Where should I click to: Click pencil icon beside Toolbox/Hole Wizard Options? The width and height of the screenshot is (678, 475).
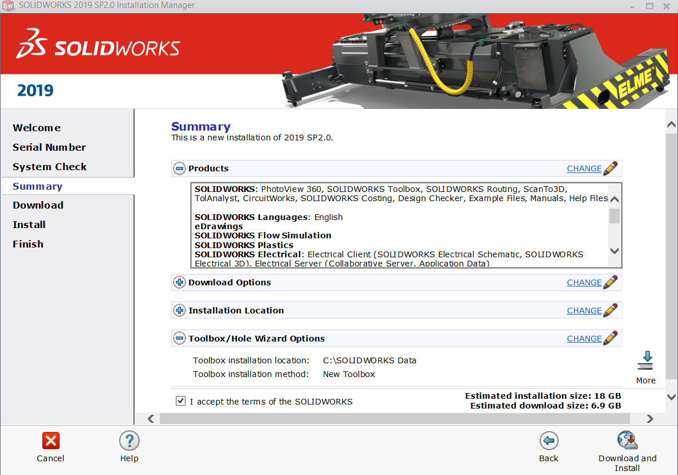pos(610,339)
